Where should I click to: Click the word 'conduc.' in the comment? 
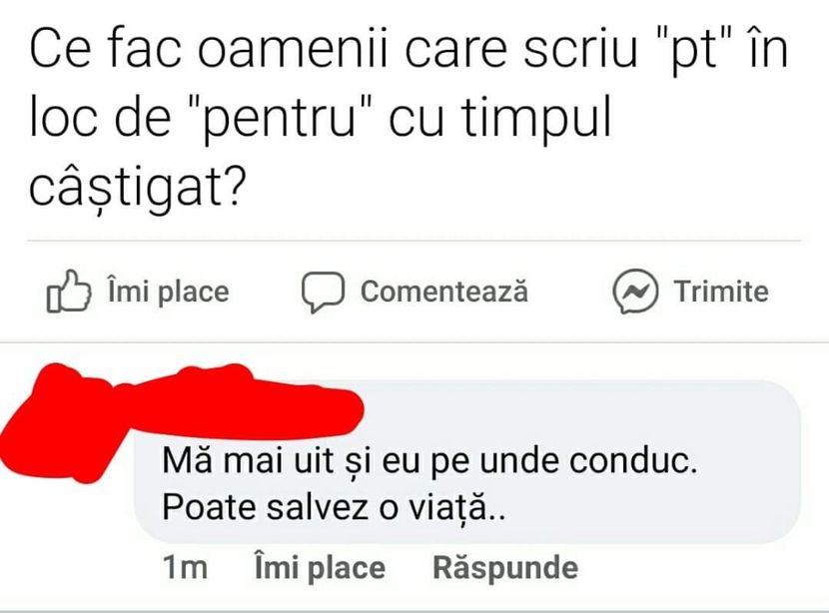pyautogui.click(x=633, y=461)
